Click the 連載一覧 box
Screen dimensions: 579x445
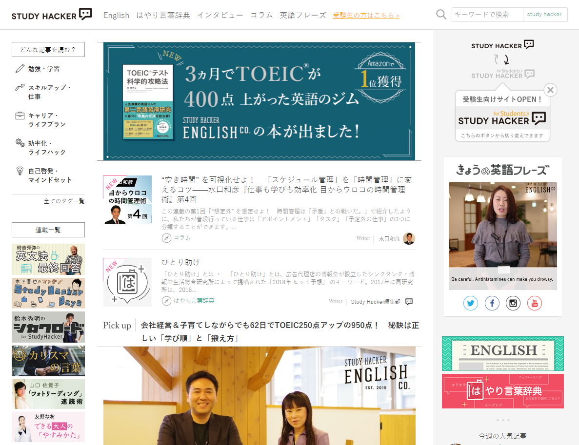click(x=48, y=230)
